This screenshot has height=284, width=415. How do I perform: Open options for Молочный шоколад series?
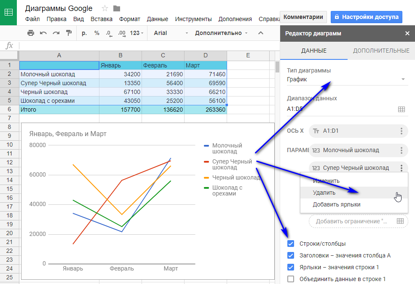click(x=402, y=150)
